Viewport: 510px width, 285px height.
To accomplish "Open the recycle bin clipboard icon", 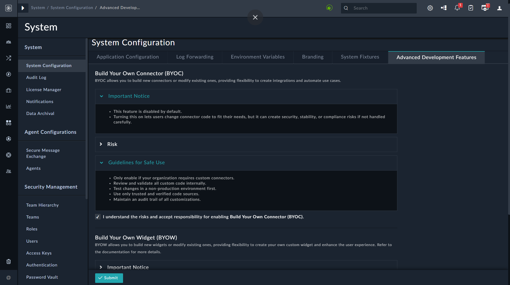I will tap(9, 261).
